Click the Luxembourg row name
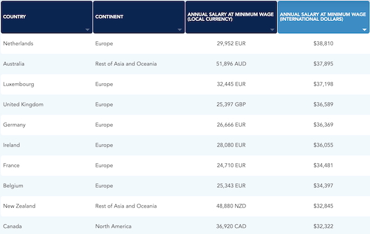This screenshot has height=234, width=370. coord(18,84)
